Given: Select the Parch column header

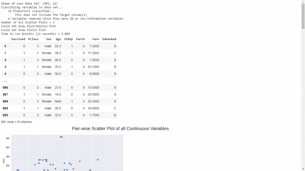Looking at the screenshot, I should coord(80,39).
